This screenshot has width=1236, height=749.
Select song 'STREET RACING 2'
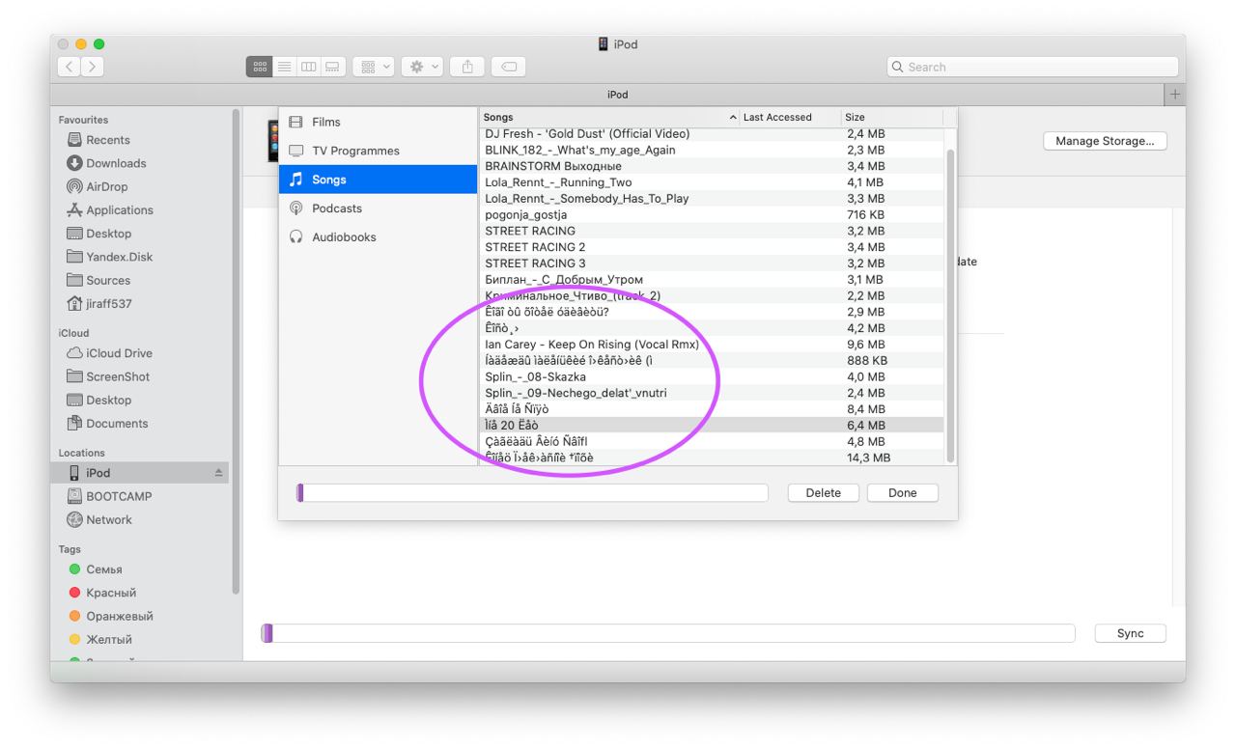click(712, 247)
